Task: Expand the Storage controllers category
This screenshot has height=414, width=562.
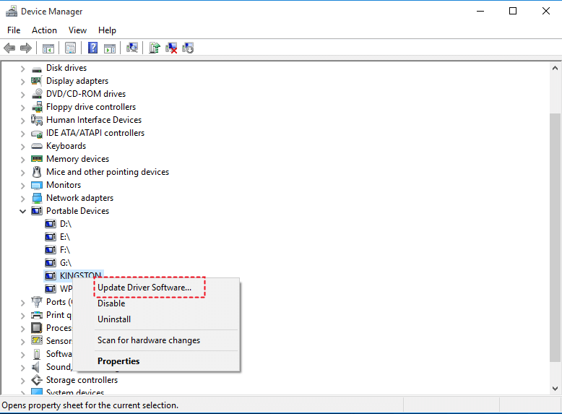Action: (x=22, y=380)
